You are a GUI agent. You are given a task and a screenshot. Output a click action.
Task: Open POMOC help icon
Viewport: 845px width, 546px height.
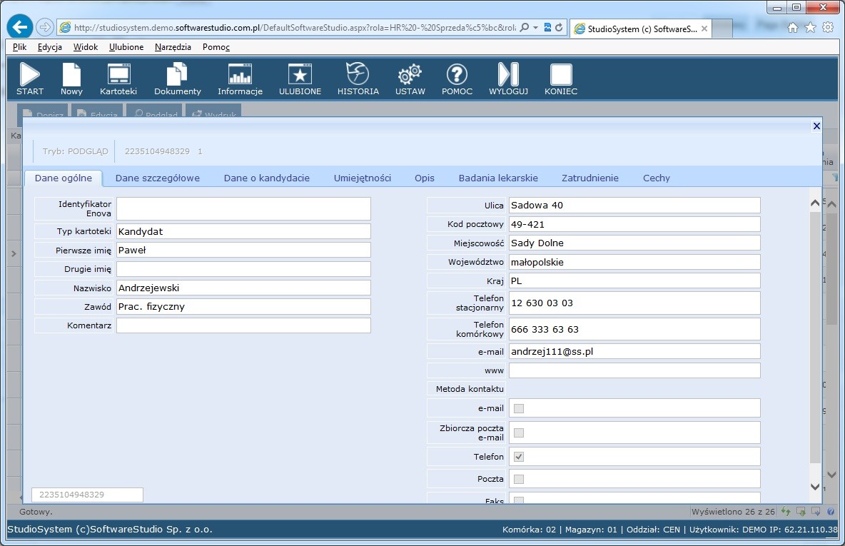pyautogui.click(x=457, y=74)
